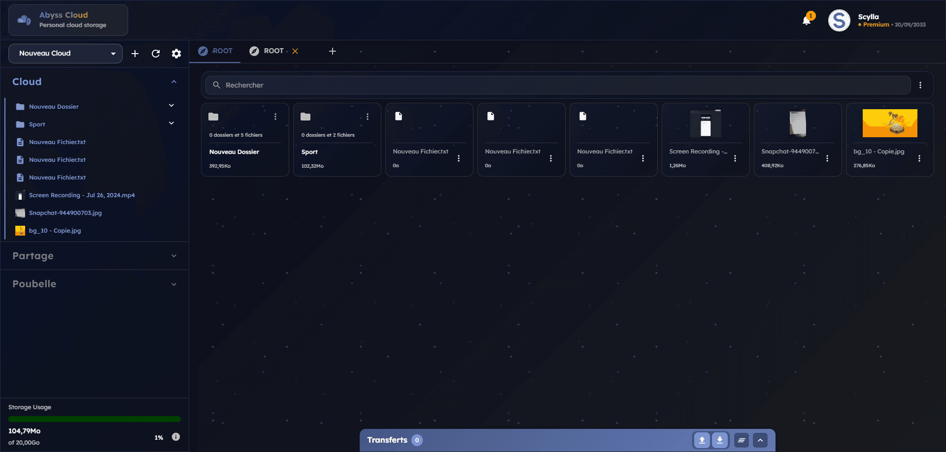Click the Nouveau Dossier folder icon card
Viewport: 946px width, 452px height.
(x=213, y=117)
